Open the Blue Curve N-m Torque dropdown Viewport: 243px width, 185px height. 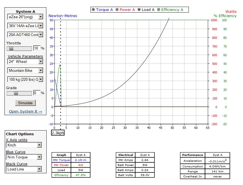pyautogui.click(x=24, y=157)
